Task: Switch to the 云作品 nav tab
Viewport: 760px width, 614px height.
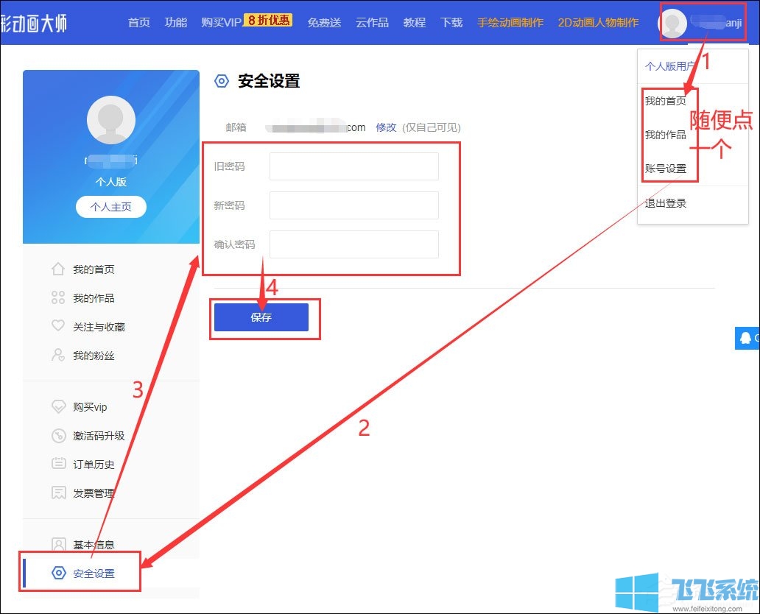Action: pyautogui.click(x=371, y=23)
